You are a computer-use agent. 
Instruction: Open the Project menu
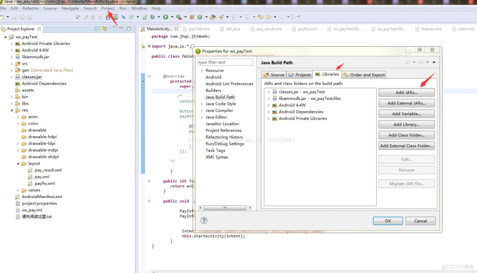[108, 8]
